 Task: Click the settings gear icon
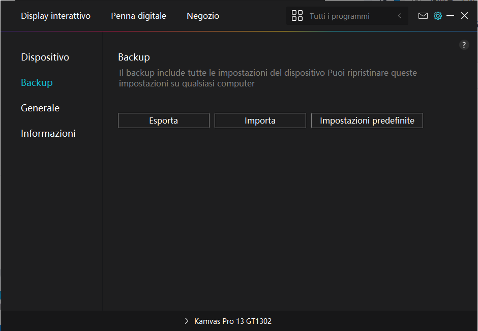pos(437,16)
